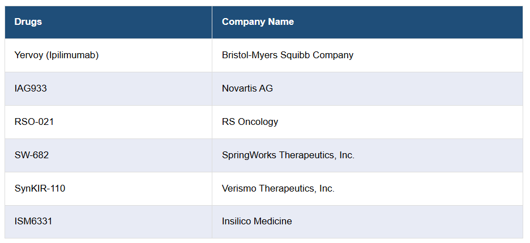Image resolution: width=530 pixels, height=243 pixels.
Task: Select the RSO-021 drug entry
Action: coord(35,122)
